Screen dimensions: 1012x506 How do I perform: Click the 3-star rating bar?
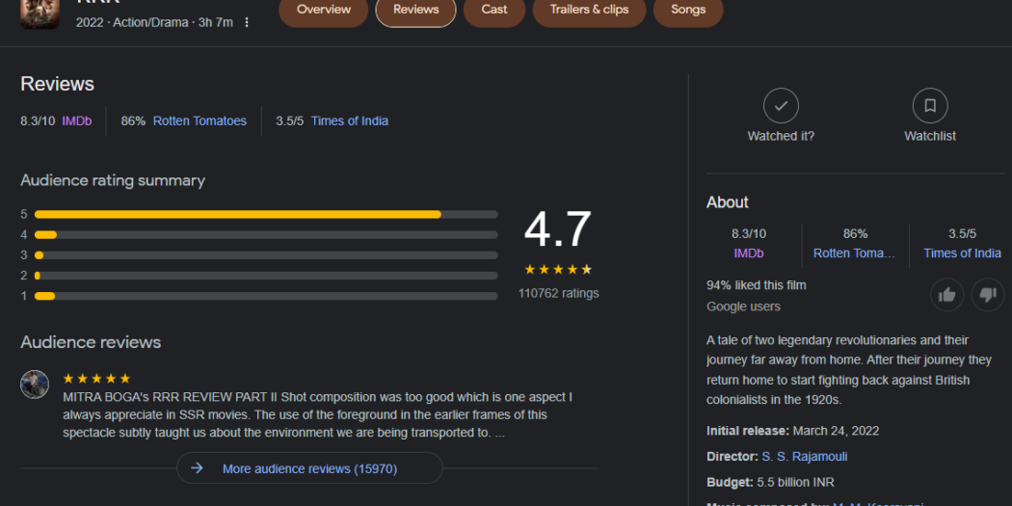266,255
